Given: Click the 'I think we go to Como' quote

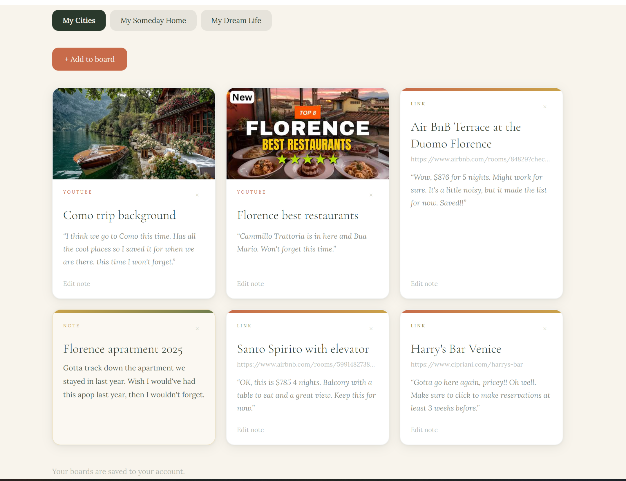Looking at the screenshot, I should (x=129, y=249).
